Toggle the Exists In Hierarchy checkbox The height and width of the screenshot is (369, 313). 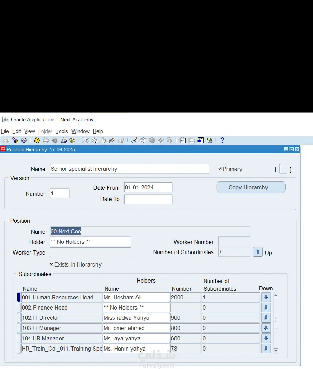tap(51, 264)
